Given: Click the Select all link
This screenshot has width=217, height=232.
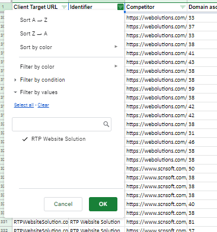Looking at the screenshot, I should coord(24,105).
